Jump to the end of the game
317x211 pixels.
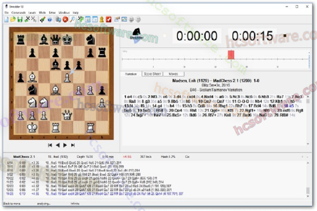73,145
